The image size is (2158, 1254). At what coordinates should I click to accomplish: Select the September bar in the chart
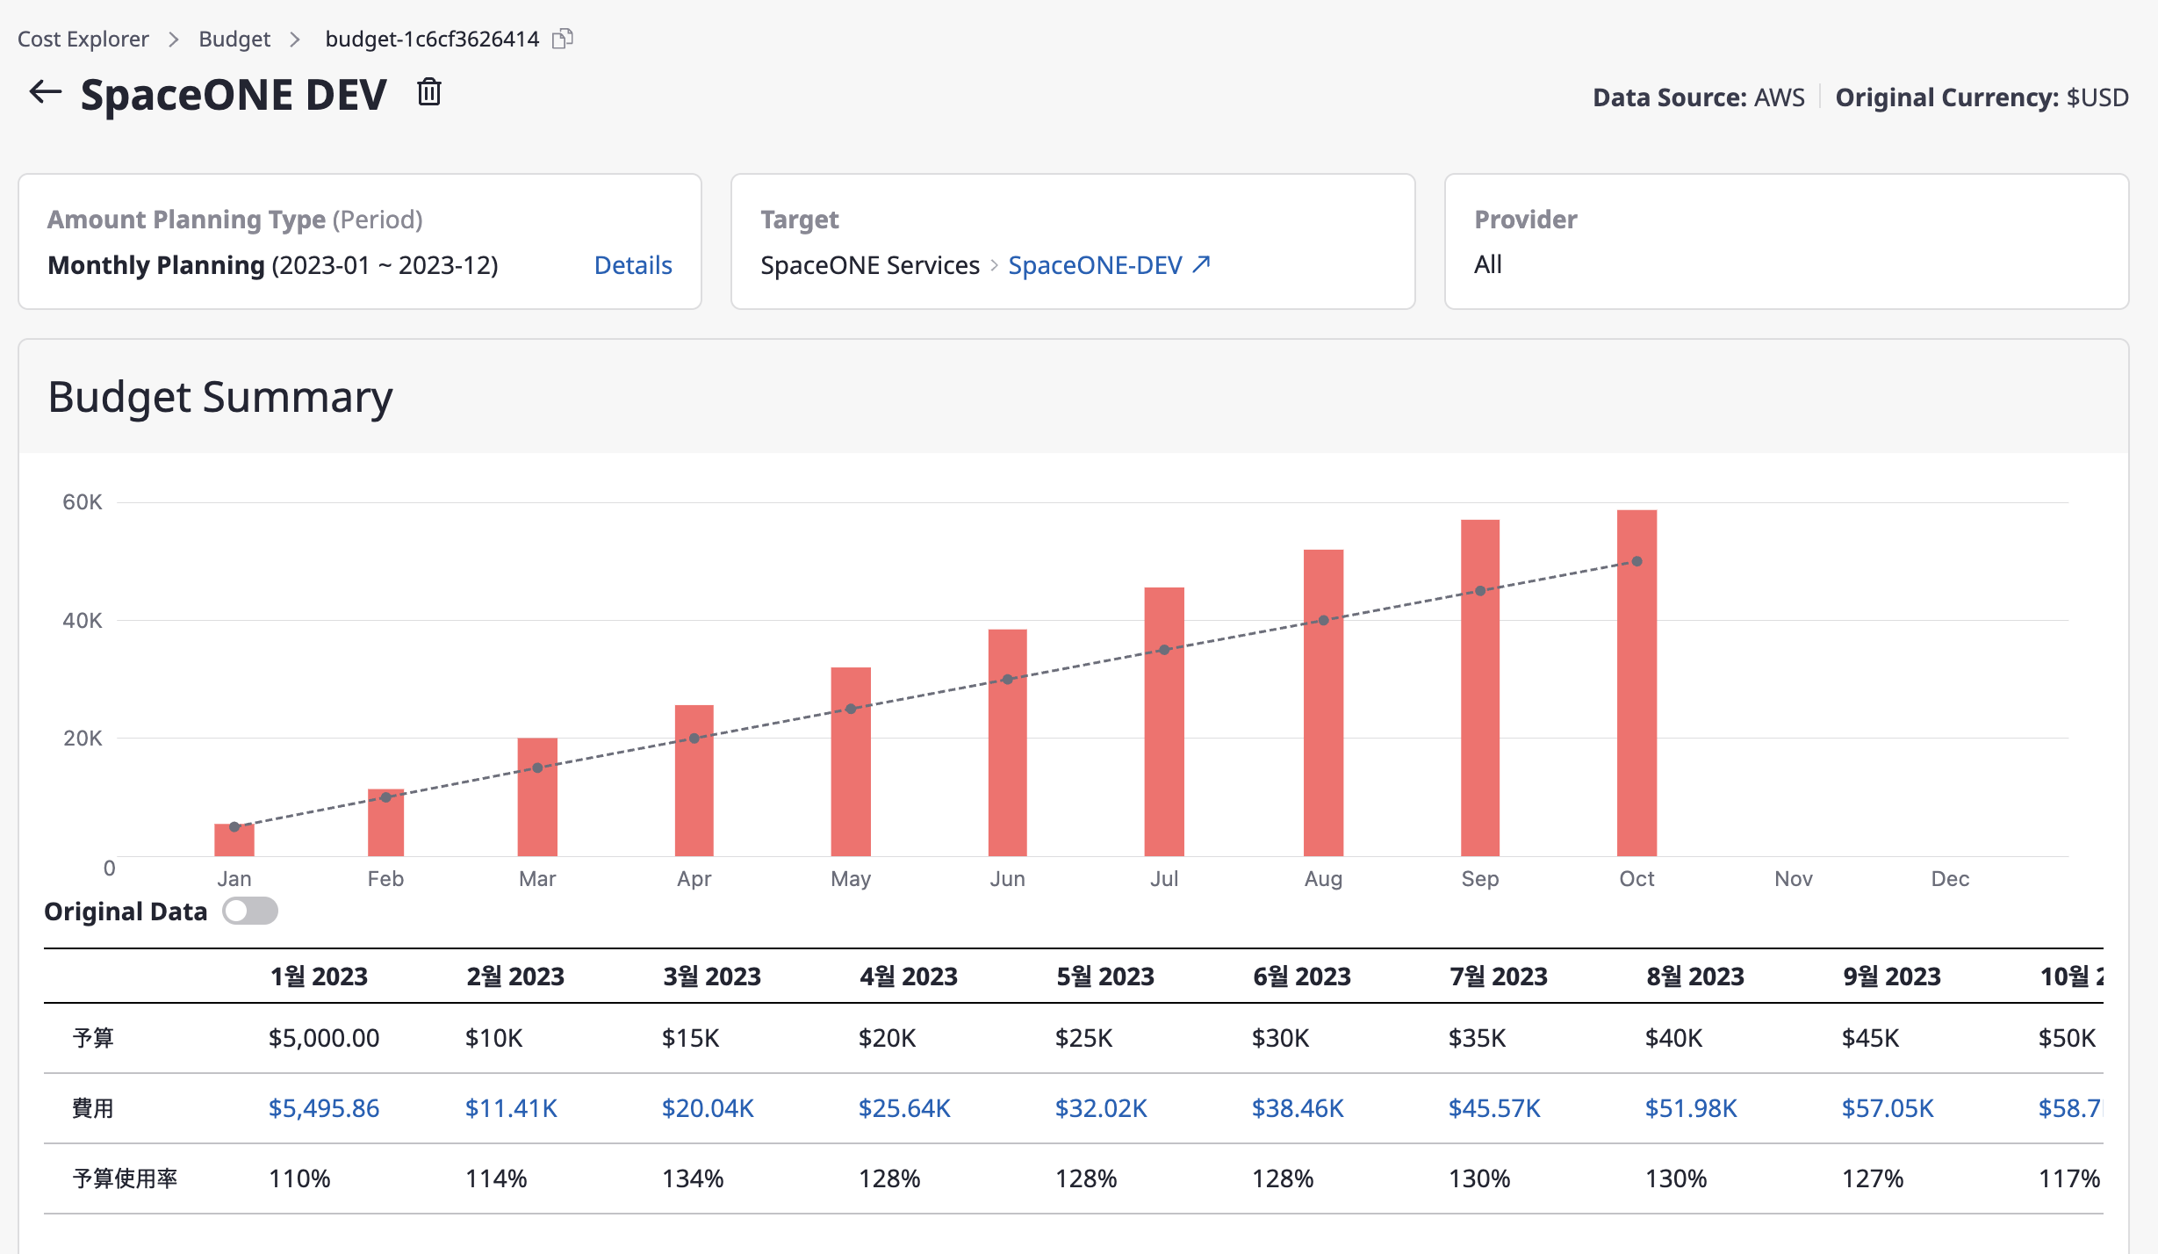pos(1480,688)
